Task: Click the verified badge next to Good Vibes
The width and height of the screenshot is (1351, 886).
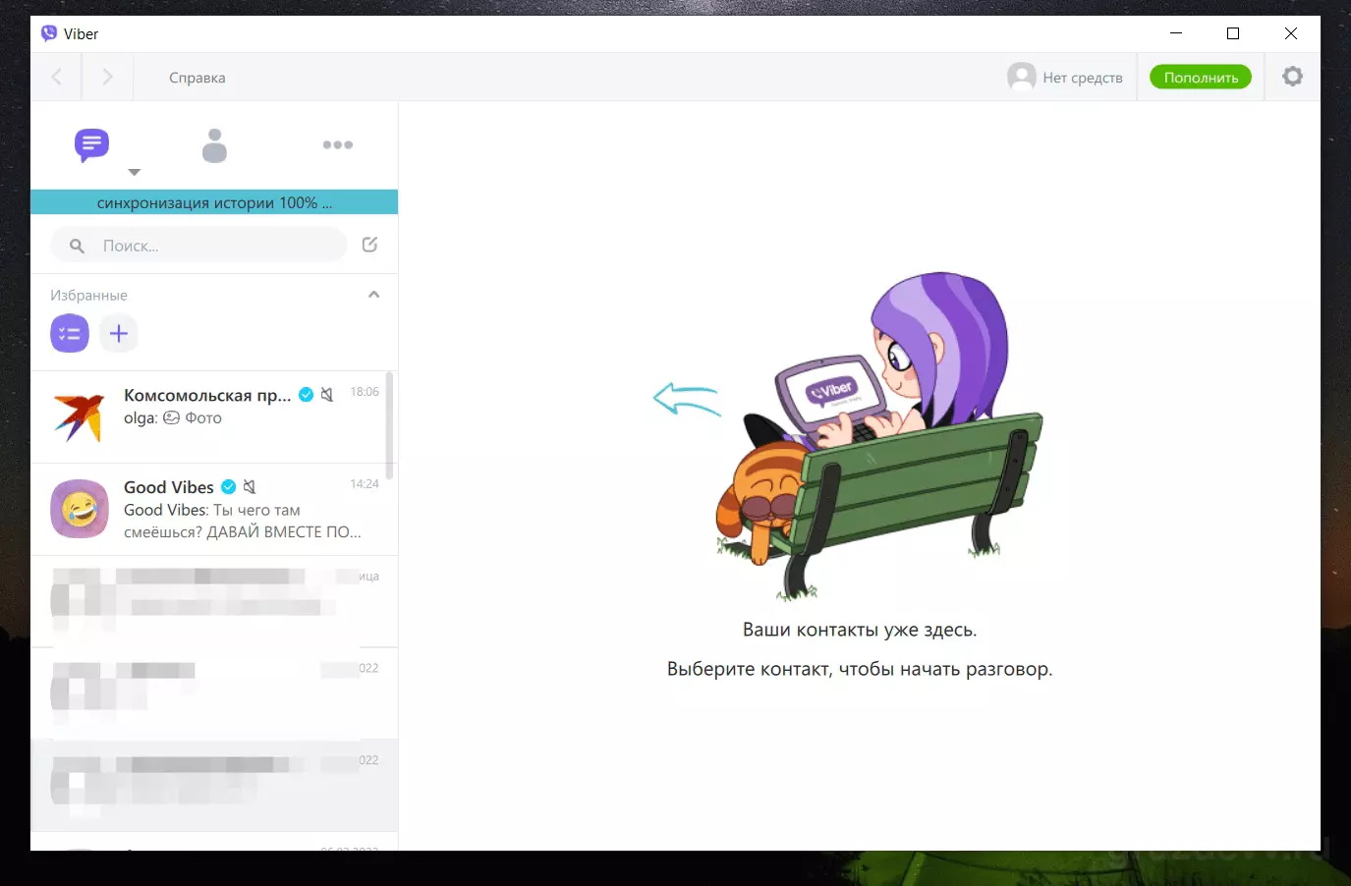Action: click(x=229, y=487)
